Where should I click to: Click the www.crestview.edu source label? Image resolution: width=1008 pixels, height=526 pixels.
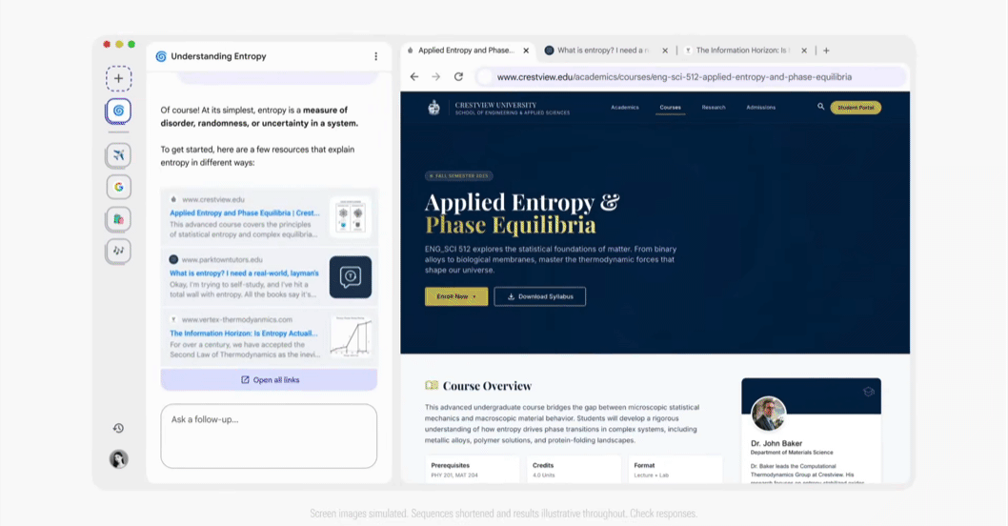[212, 199]
